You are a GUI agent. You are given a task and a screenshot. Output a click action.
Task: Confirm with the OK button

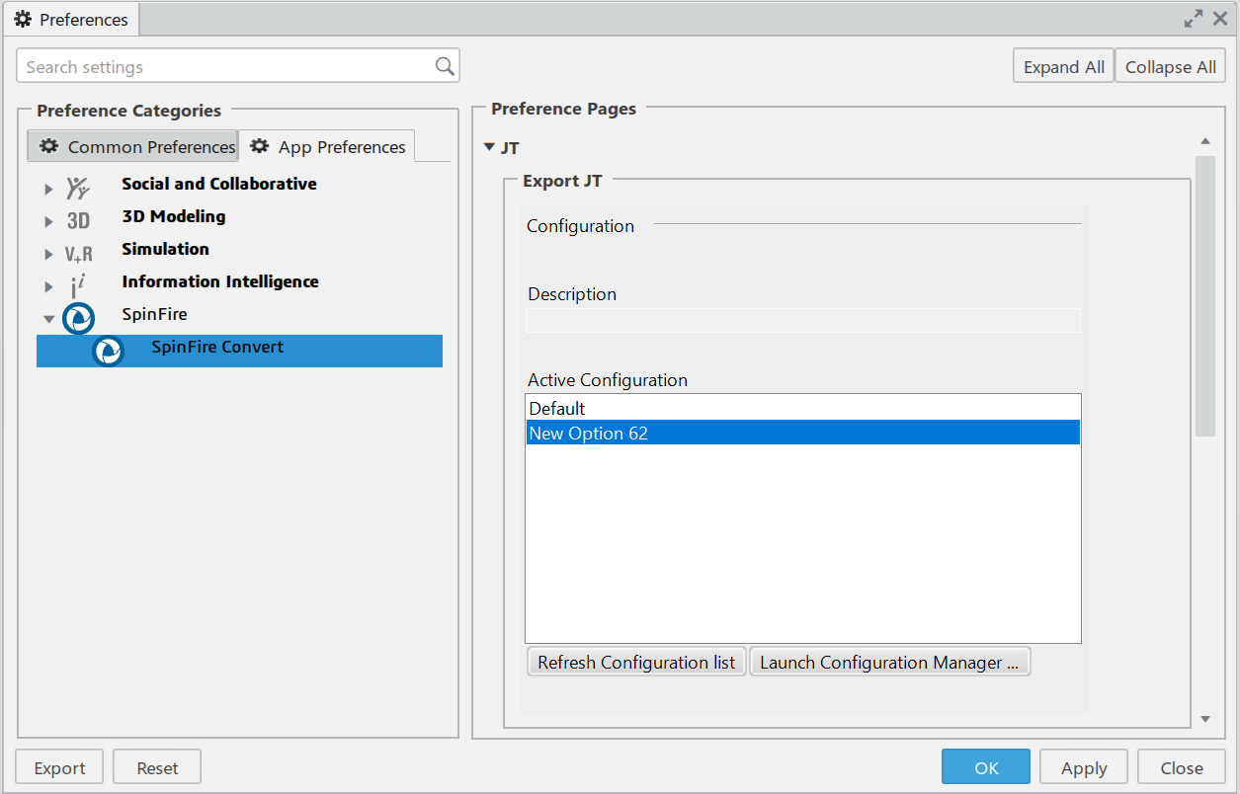986,767
